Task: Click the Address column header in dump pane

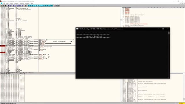Action: [x=3, y=74]
